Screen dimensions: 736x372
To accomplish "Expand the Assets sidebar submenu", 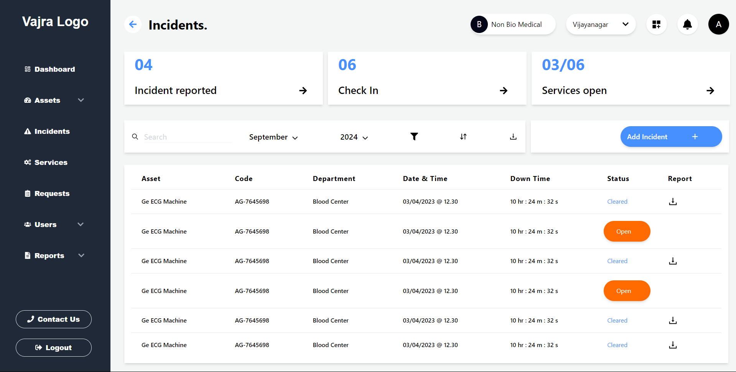I will coord(81,100).
